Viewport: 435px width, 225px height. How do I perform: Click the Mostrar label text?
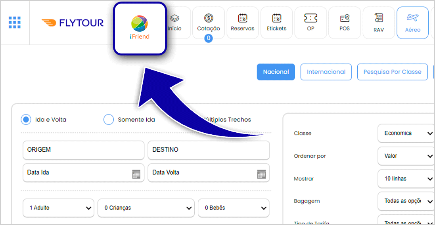(x=304, y=179)
